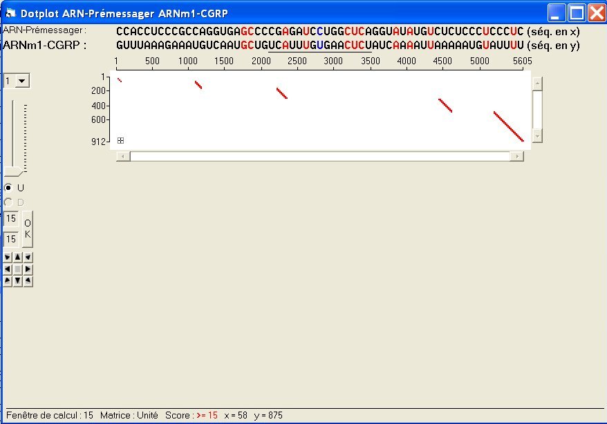Click the left arrow on the navigation pad
The height and width of the screenshot is (424, 607).
click(x=6, y=268)
